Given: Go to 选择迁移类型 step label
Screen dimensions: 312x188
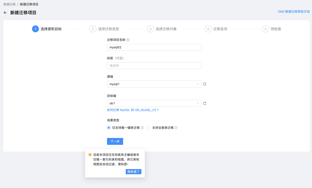Looking at the screenshot, I should coord(109,29).
